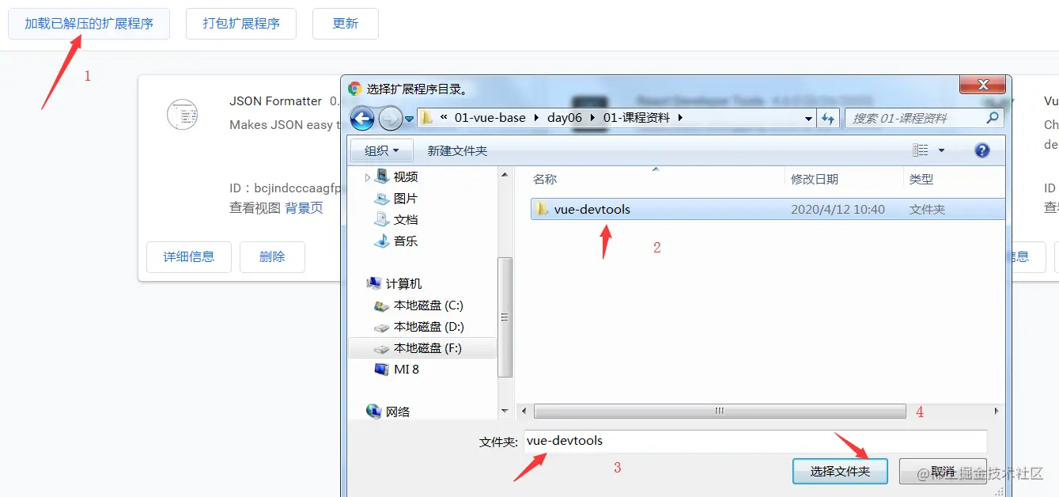Click the date 2020/4/12 10:40 cell
Screen dimensions: 1059x497
click(x=838, y=210)
